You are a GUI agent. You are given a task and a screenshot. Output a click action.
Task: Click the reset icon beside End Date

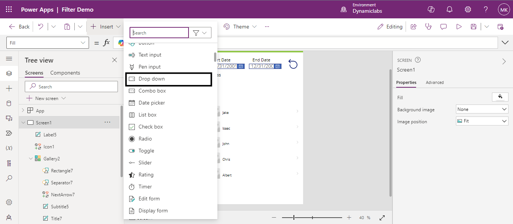point(293,64)
